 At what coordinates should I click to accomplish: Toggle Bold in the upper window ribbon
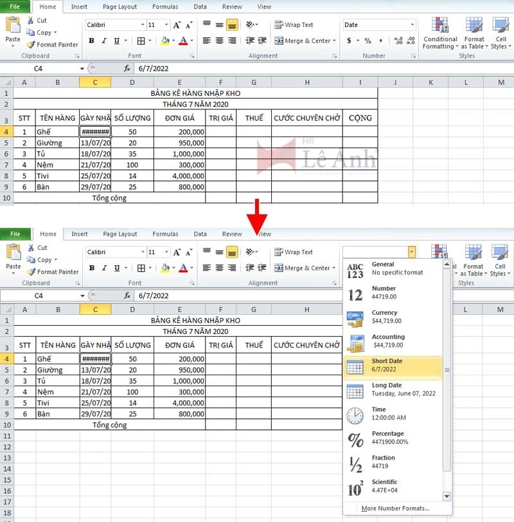click(91, 41)
